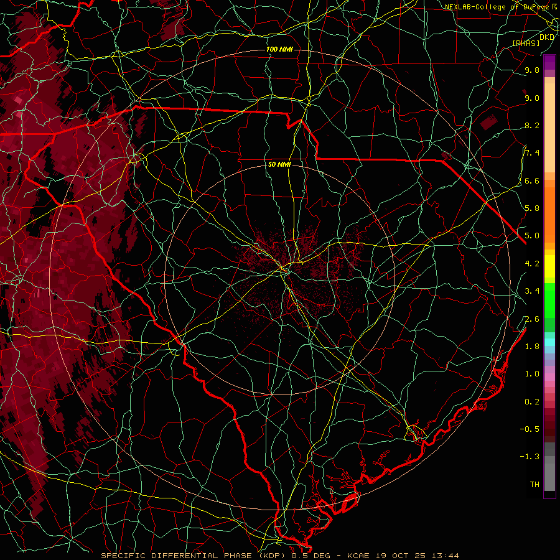Click the TH threshold label on the scale
The width and height of the screenshot is (560, 560).
pyautogui.click(x=534, y=485)
